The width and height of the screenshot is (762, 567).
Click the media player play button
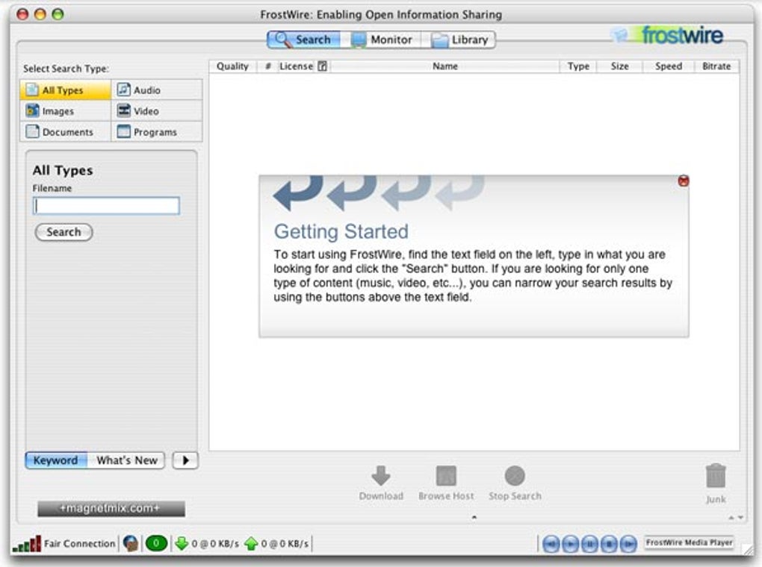pyautogui.click(x=571, y=544)
